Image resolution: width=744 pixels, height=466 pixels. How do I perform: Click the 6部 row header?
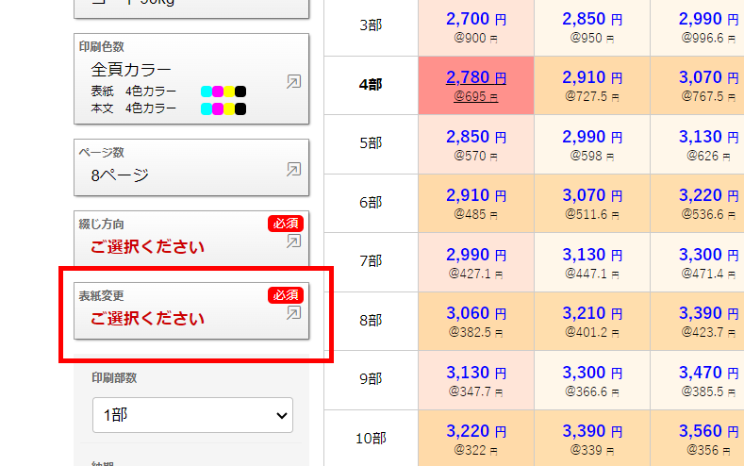(x=371, y=202)
